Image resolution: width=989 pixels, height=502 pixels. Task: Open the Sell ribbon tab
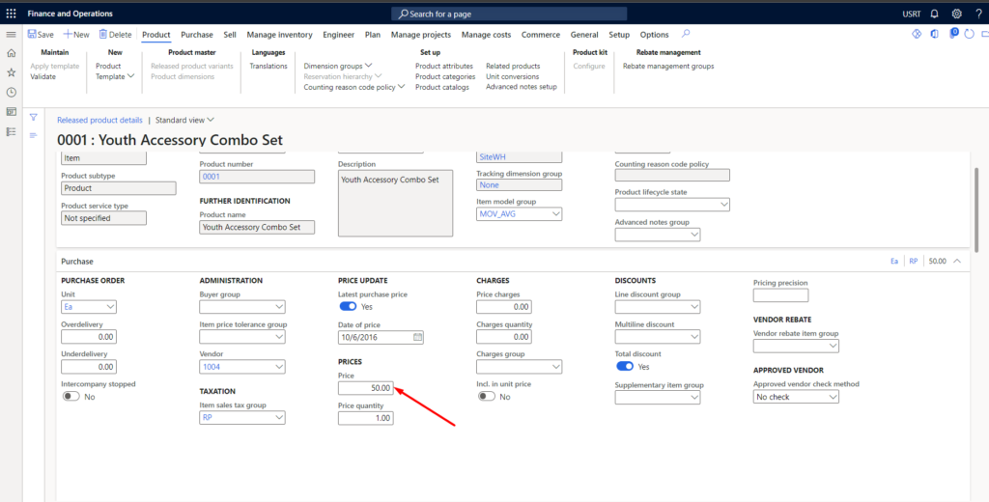230,35
